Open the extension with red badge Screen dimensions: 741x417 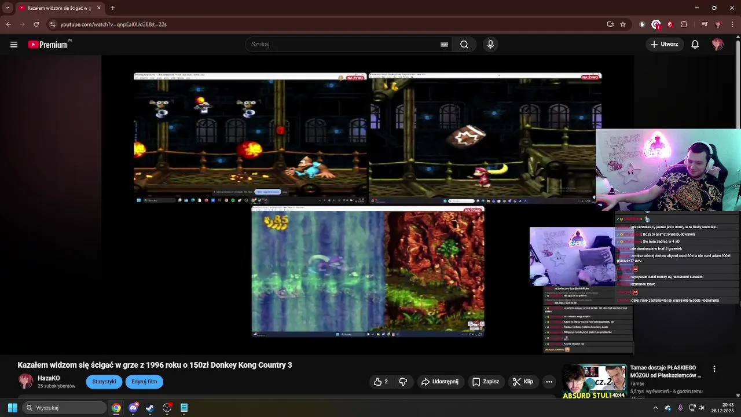[656, 24]
